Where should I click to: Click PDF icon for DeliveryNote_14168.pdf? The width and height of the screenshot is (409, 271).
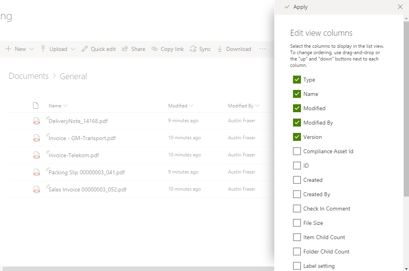tap(37, 121)
